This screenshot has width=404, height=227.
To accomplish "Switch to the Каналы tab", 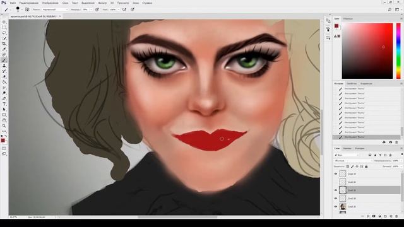I will click(347, 149).
